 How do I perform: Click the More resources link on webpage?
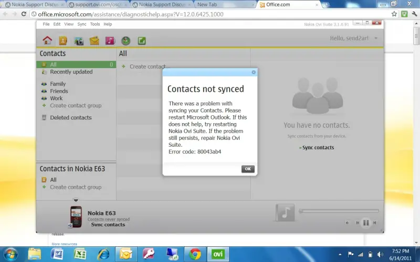pyautogui.click(x=64, y=244)
